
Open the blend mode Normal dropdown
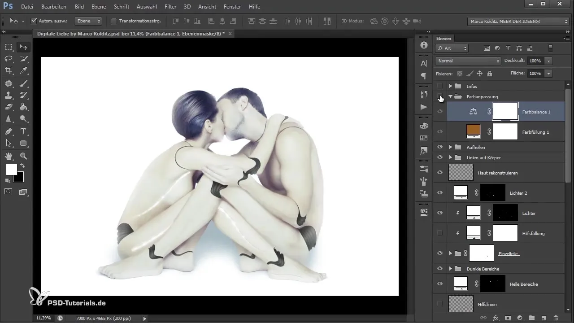tap(468, 61)
